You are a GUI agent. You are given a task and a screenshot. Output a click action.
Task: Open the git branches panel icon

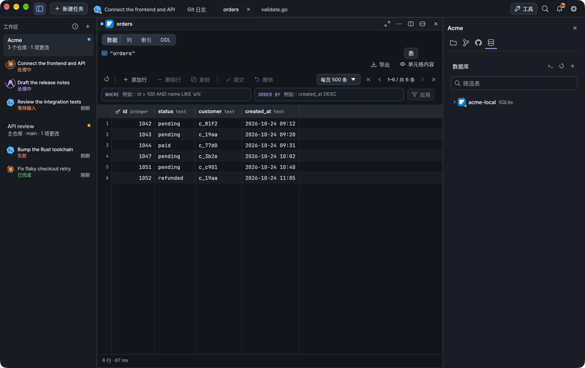466,43
